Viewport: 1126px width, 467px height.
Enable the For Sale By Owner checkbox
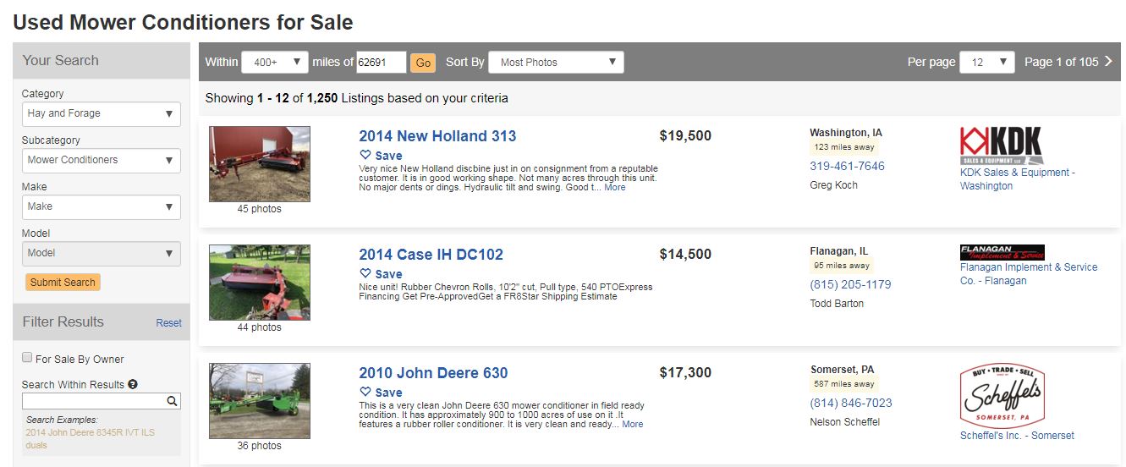[28, 358]
